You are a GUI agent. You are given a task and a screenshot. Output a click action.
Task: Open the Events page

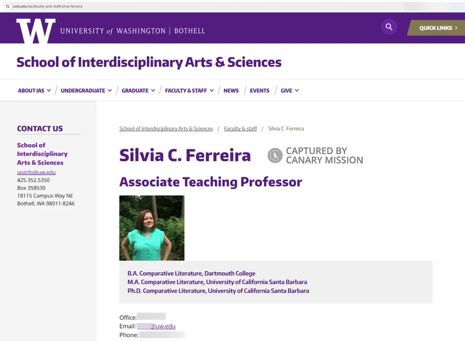click(x=259, y=90)
